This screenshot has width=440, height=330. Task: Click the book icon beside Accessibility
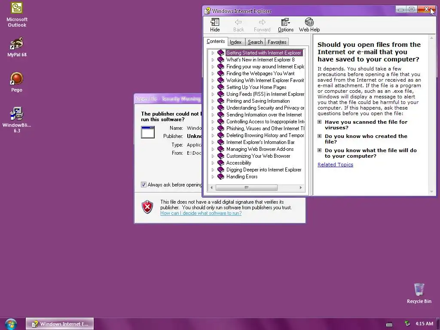(x=221, y=163)
